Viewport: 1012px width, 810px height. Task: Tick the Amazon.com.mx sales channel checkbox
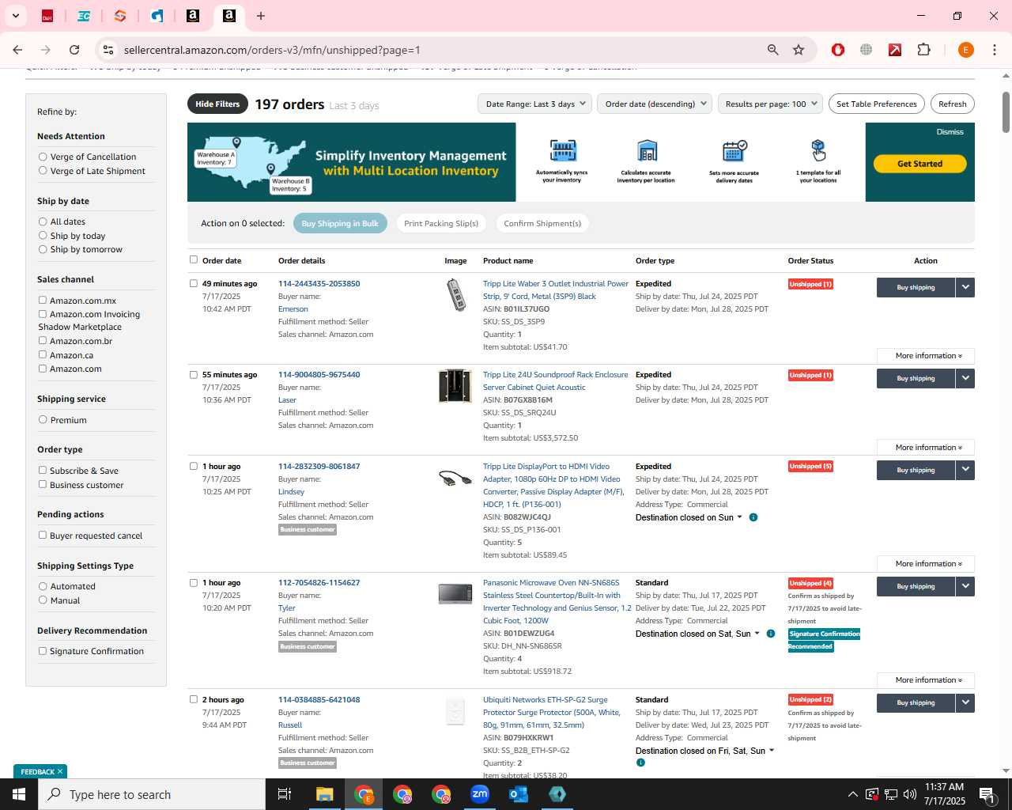click(43, 301)
